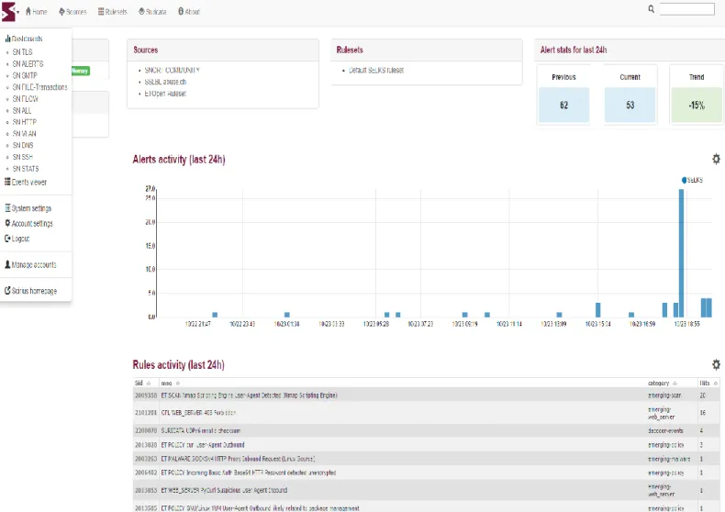
Task: Click ET POLICY curl User-Agent Outbound message
Action: [203, 445]
